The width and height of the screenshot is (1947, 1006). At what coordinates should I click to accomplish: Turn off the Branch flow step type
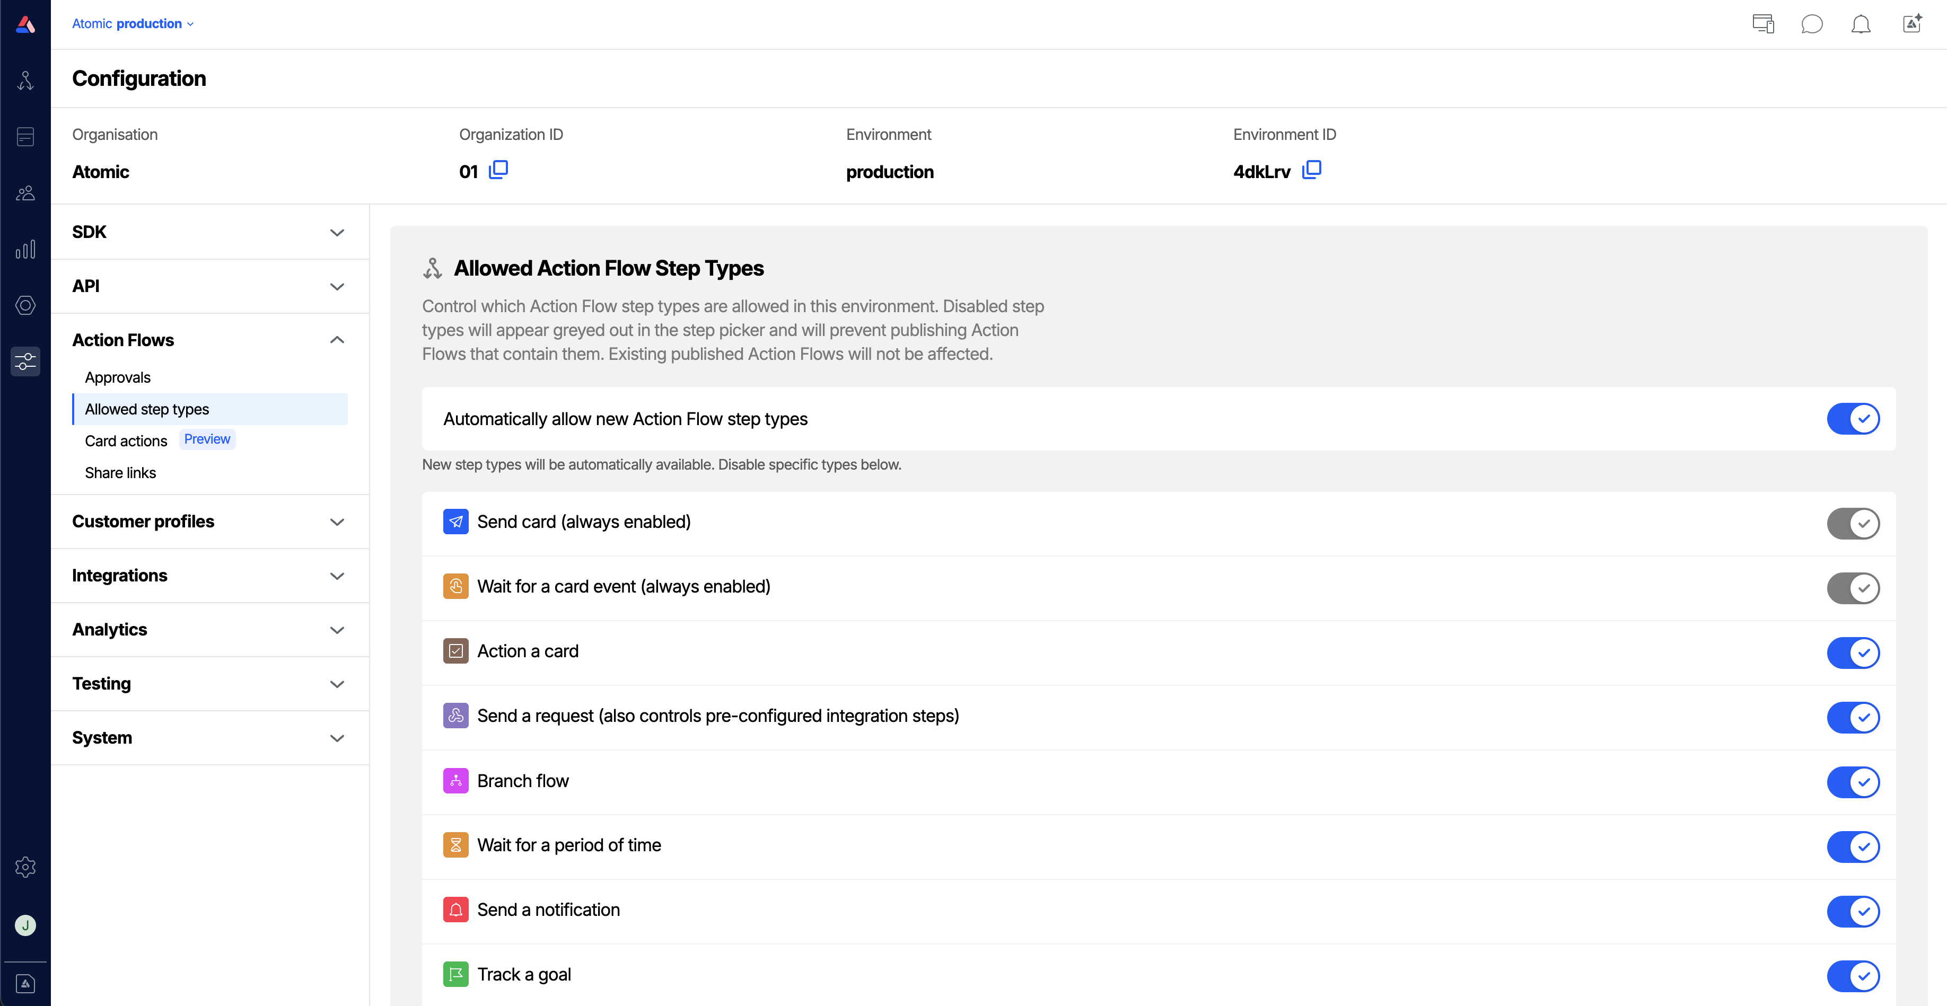tap(1853, 782)
